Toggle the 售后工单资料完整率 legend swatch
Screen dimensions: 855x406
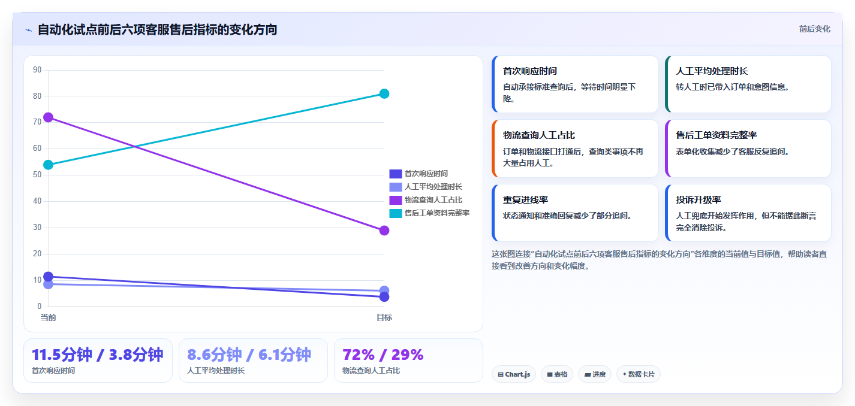395,213
